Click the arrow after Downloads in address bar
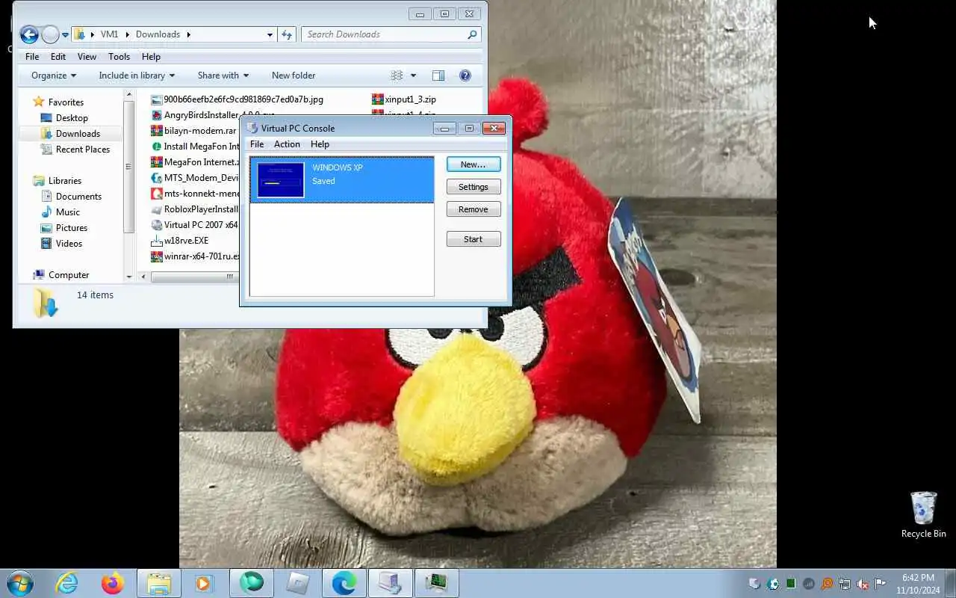956x598 pixels. (x=189, y=34)
